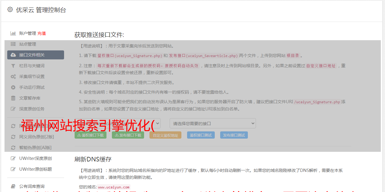385x192 pixels.
Task: Click the blue 发布接口测试 button
Action: (x=234, y=135)
